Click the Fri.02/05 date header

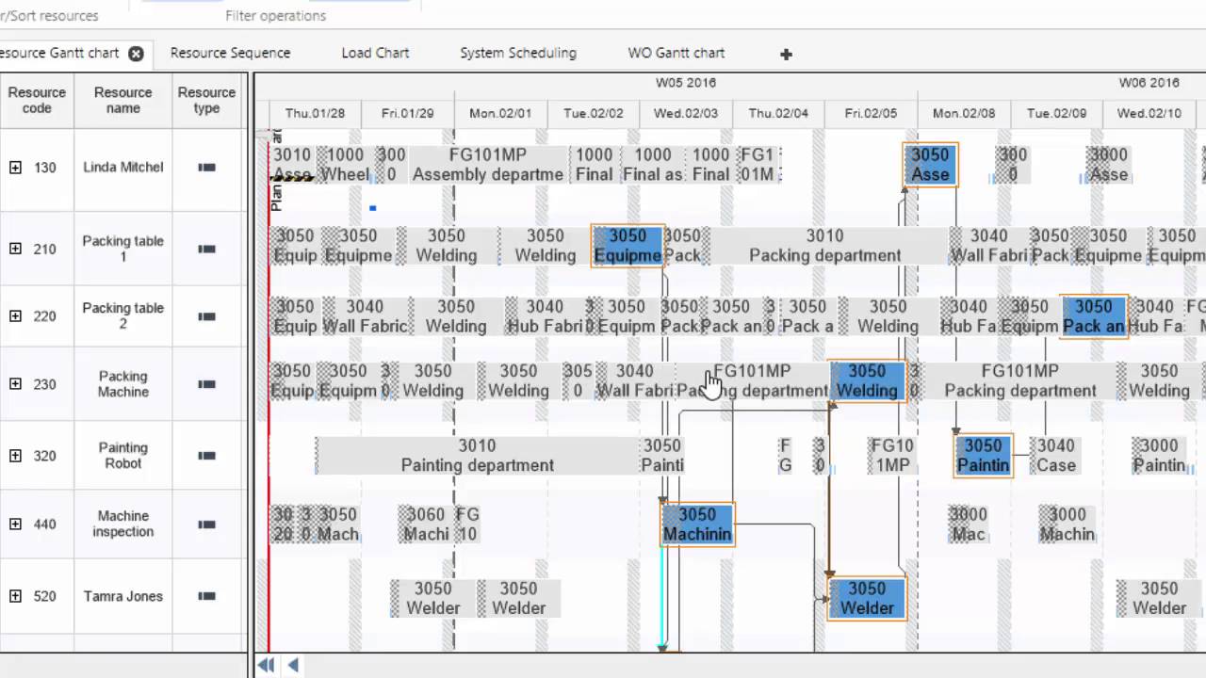click(871, 113)
